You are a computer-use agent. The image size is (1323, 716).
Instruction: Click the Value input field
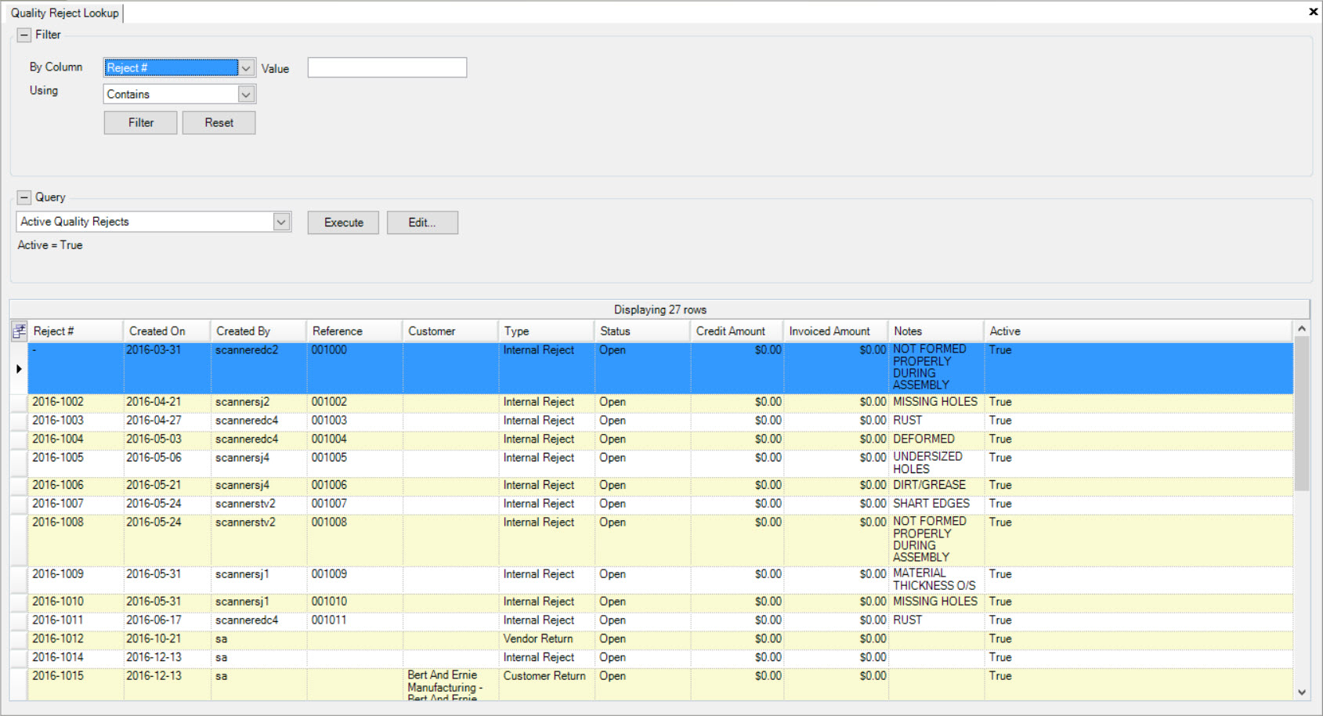click(x=387, y=67)
